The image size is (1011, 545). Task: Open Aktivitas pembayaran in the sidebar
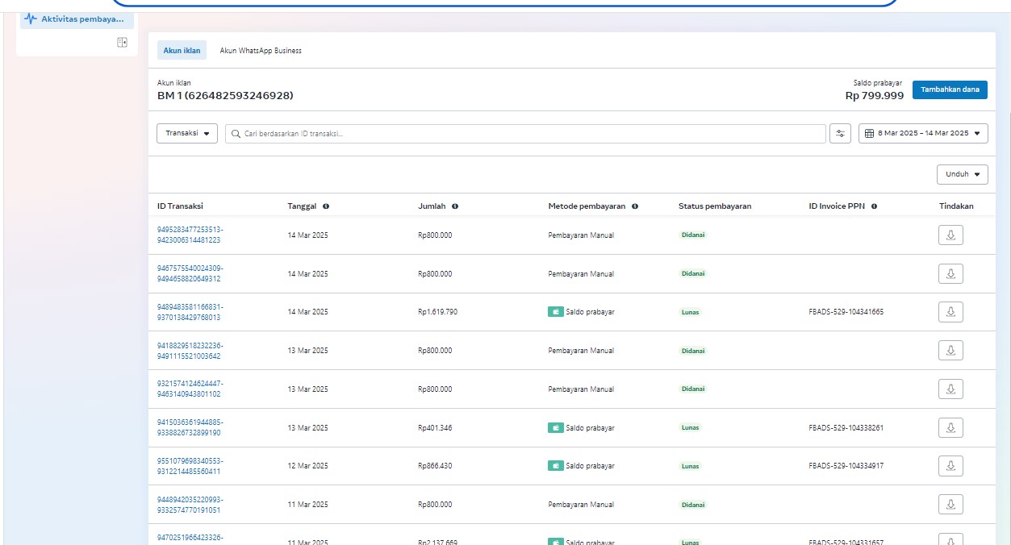(x=77, y=19)
